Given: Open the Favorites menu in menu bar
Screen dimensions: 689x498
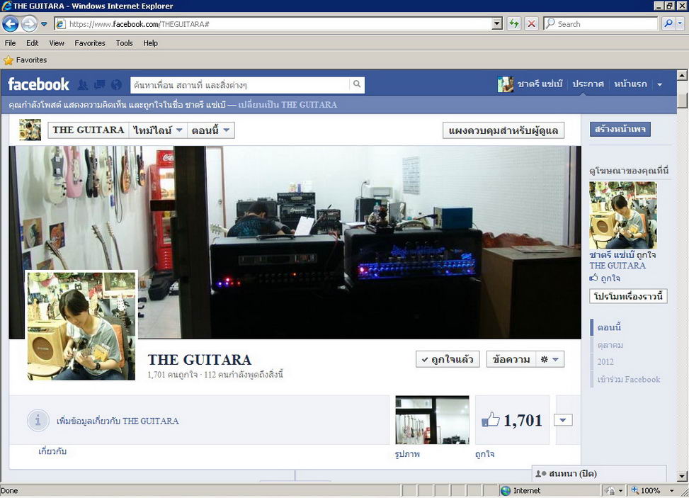Looking at the screenshot, I should pyautogui.click(x=90, y=43).
